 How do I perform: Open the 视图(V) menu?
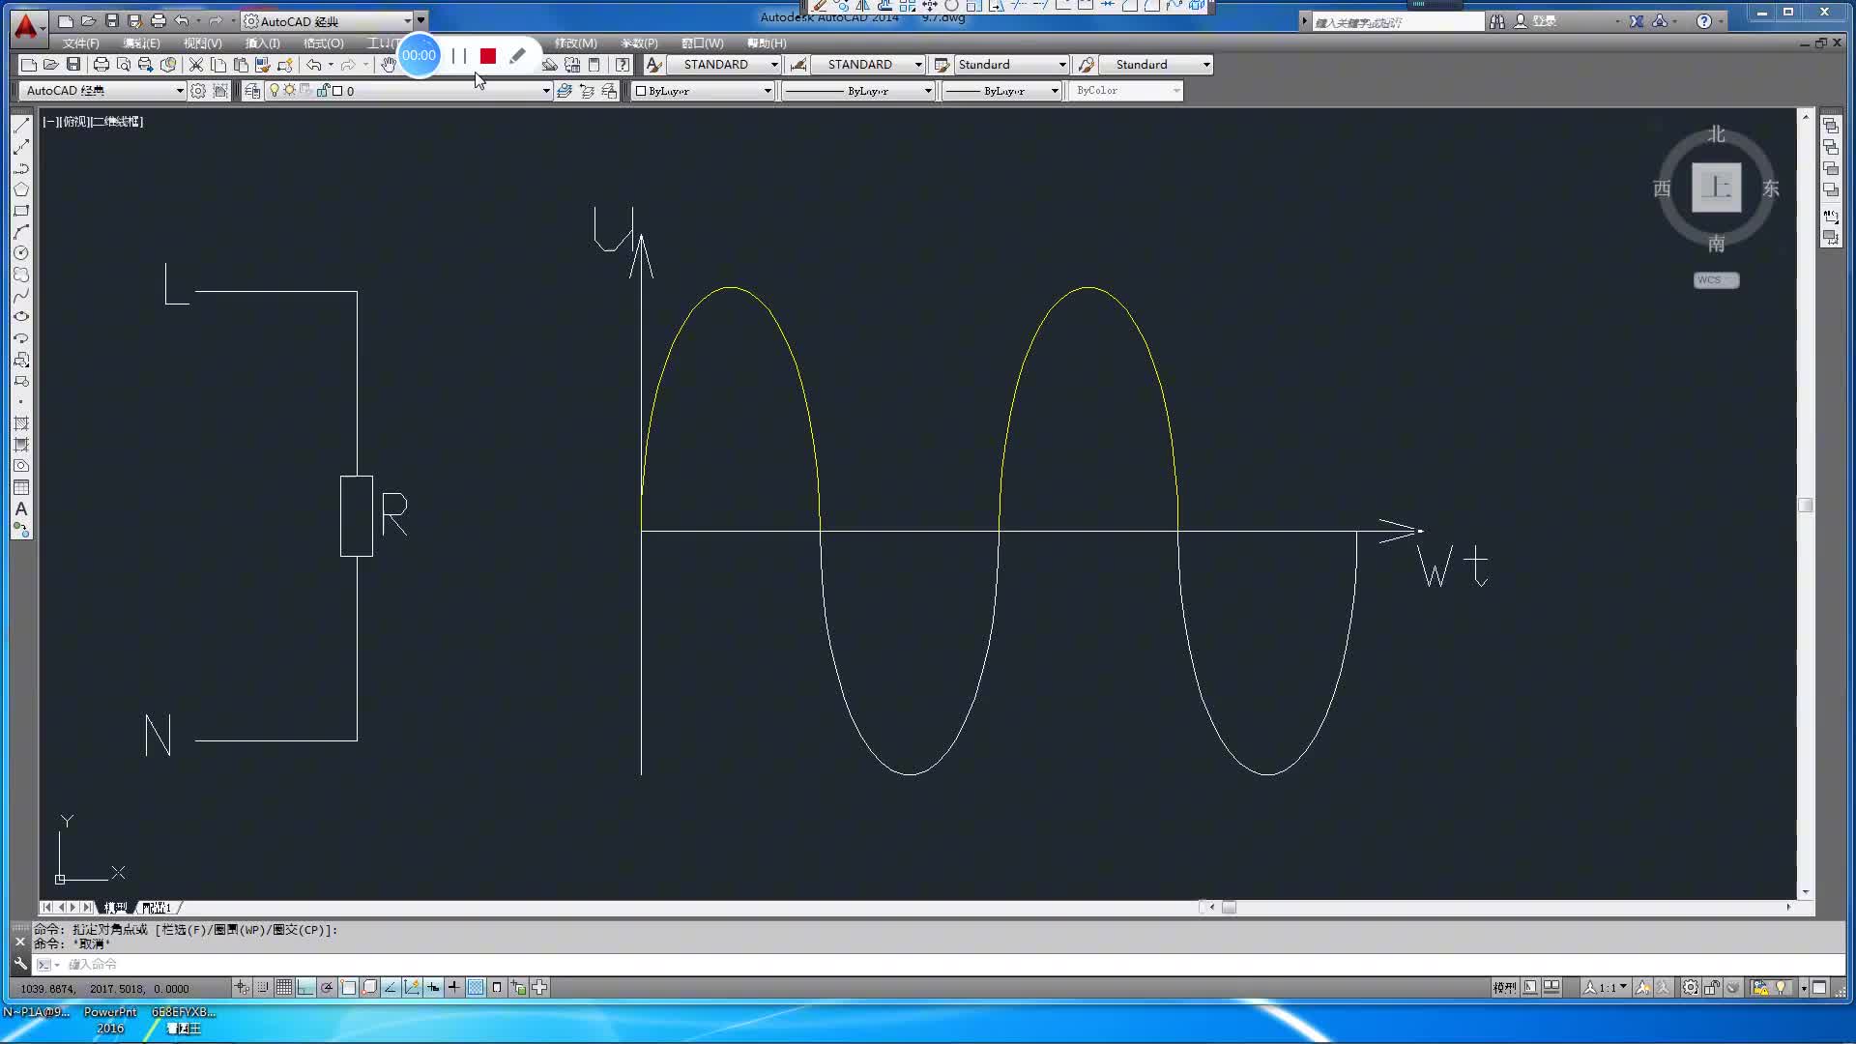click(202, 43)
